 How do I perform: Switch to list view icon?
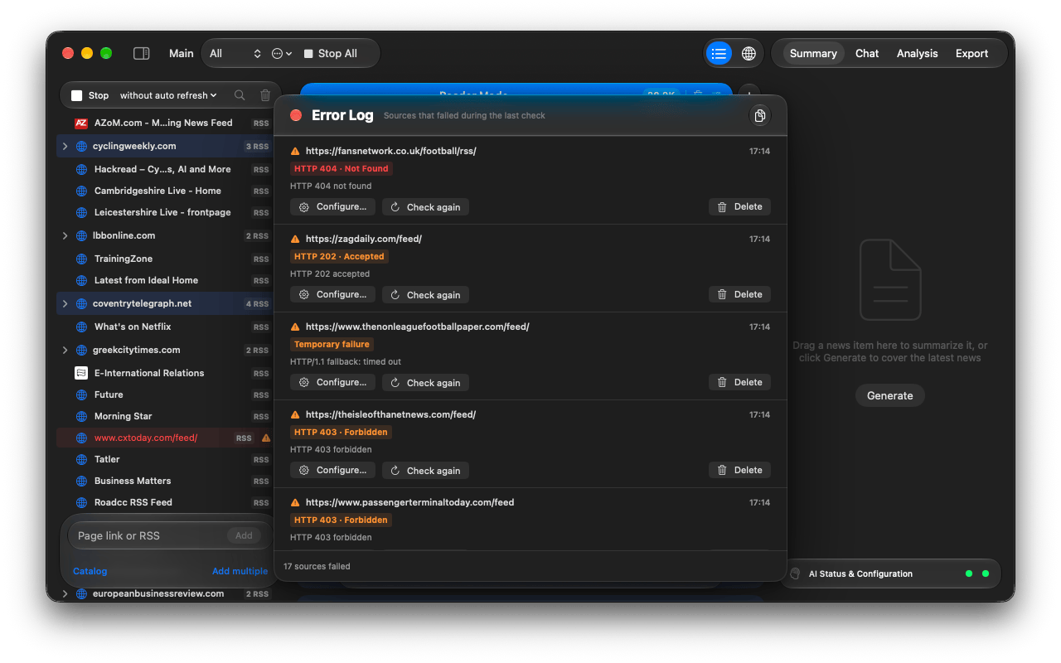click(x=719, y=53)
